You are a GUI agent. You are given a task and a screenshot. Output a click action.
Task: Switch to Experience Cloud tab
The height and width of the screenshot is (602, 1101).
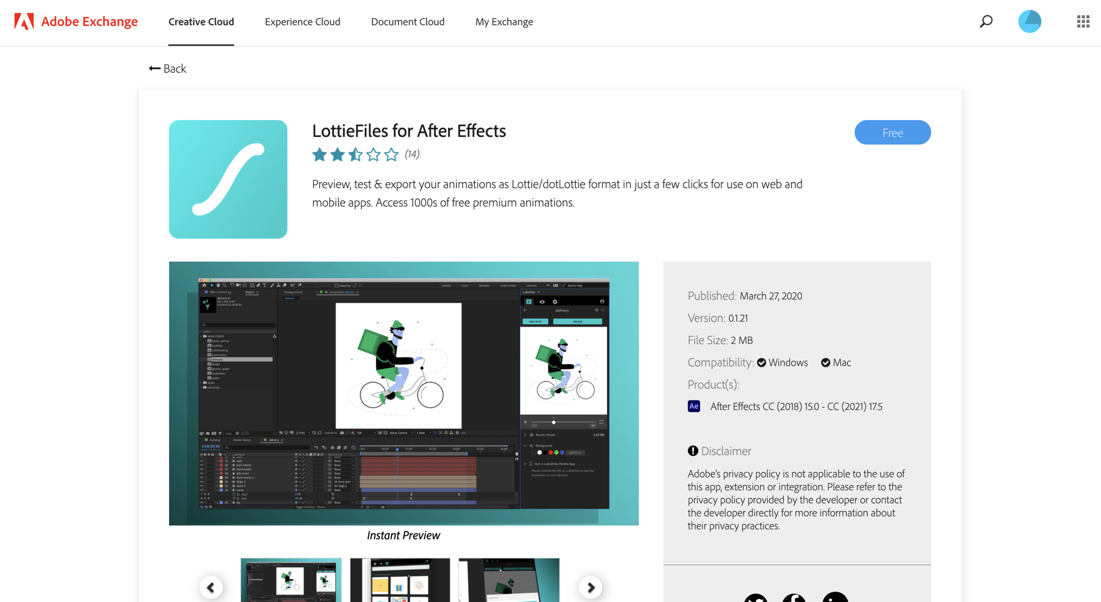point(302,21)
